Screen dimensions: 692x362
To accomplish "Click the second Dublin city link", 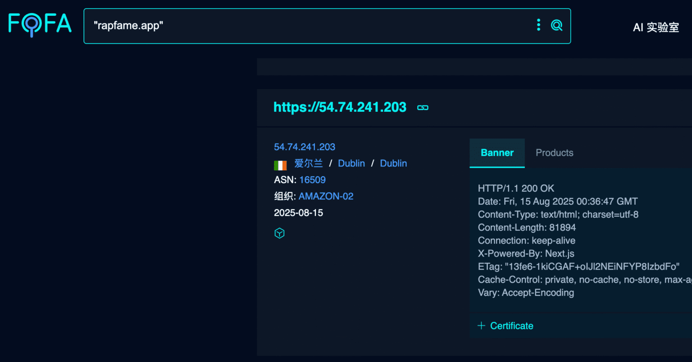I will pos(393,163).
